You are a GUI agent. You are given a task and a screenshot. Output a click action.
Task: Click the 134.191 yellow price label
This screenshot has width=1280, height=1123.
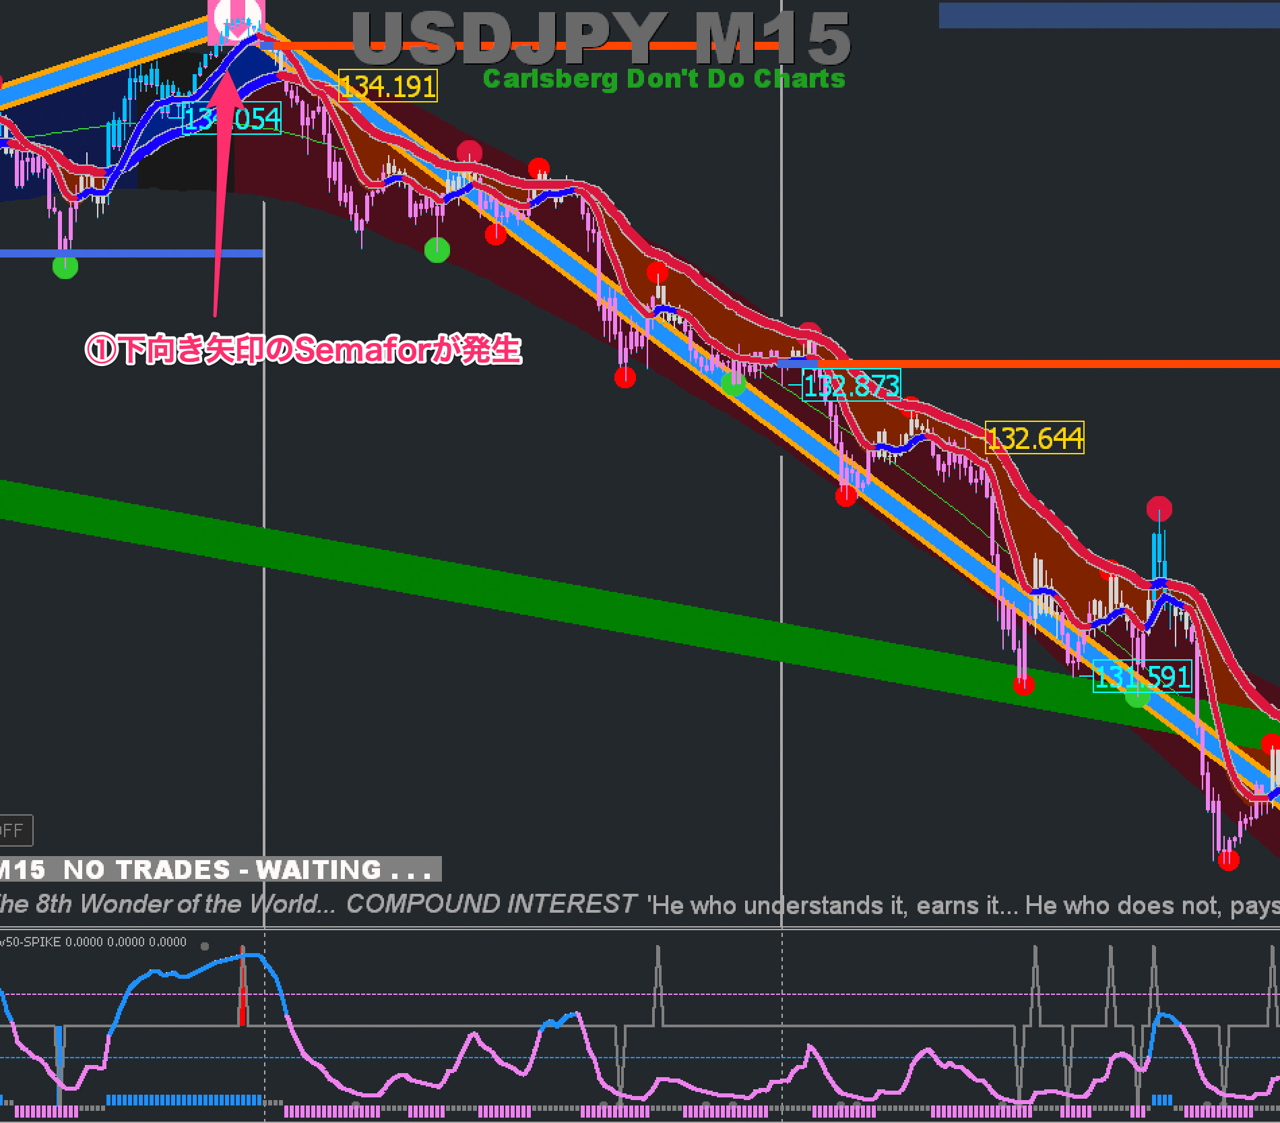388,86
